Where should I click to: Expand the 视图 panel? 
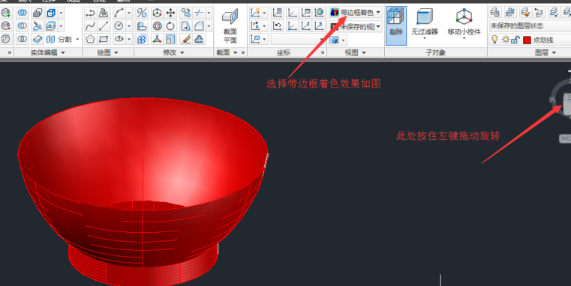tap(356, 52)
